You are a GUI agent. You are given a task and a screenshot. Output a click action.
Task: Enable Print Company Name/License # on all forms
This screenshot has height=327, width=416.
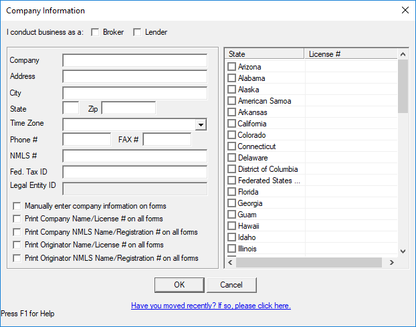coord(17,219)
